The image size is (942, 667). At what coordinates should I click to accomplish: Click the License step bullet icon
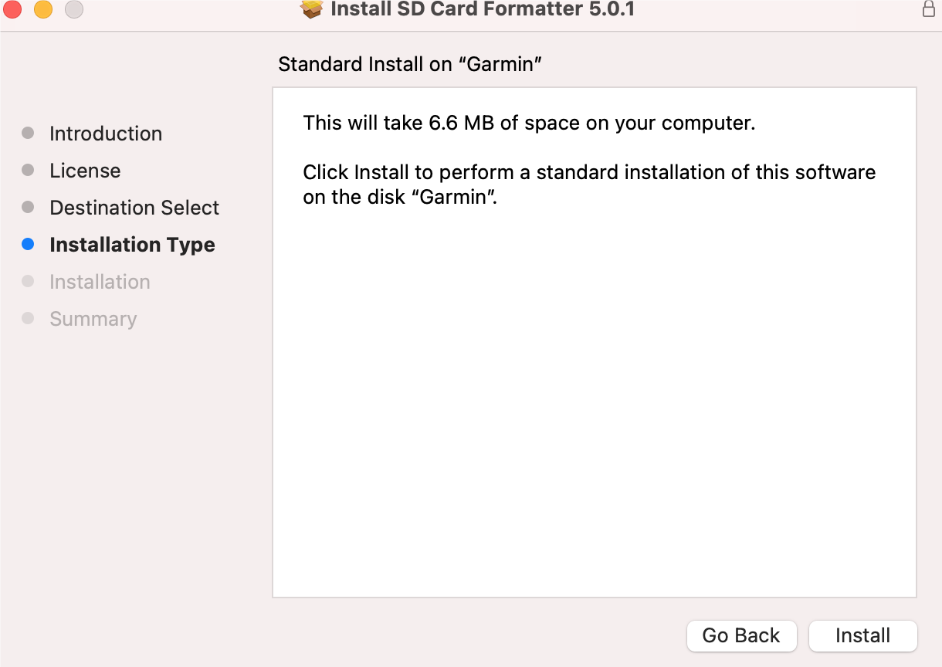[29, 170]
